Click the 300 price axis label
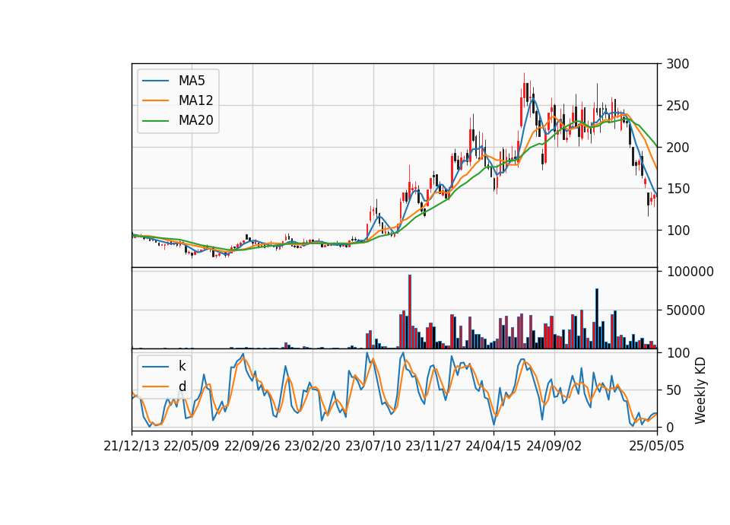Viewport: 730px width, 525px height. (x=678, y=64)
